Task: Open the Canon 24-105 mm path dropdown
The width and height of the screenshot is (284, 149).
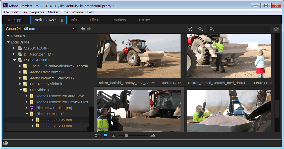Action: [73, 29]
